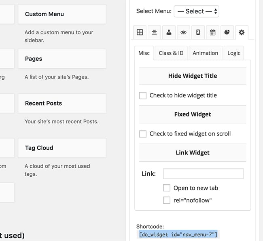Click the Hide Widget Title heading
The height and width of the screenshot is (241, 263).
point(193,76)
